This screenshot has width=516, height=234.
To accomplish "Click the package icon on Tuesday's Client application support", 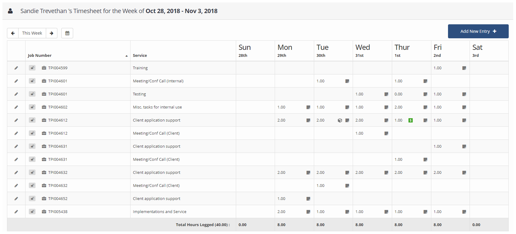I will pos(340,120).
